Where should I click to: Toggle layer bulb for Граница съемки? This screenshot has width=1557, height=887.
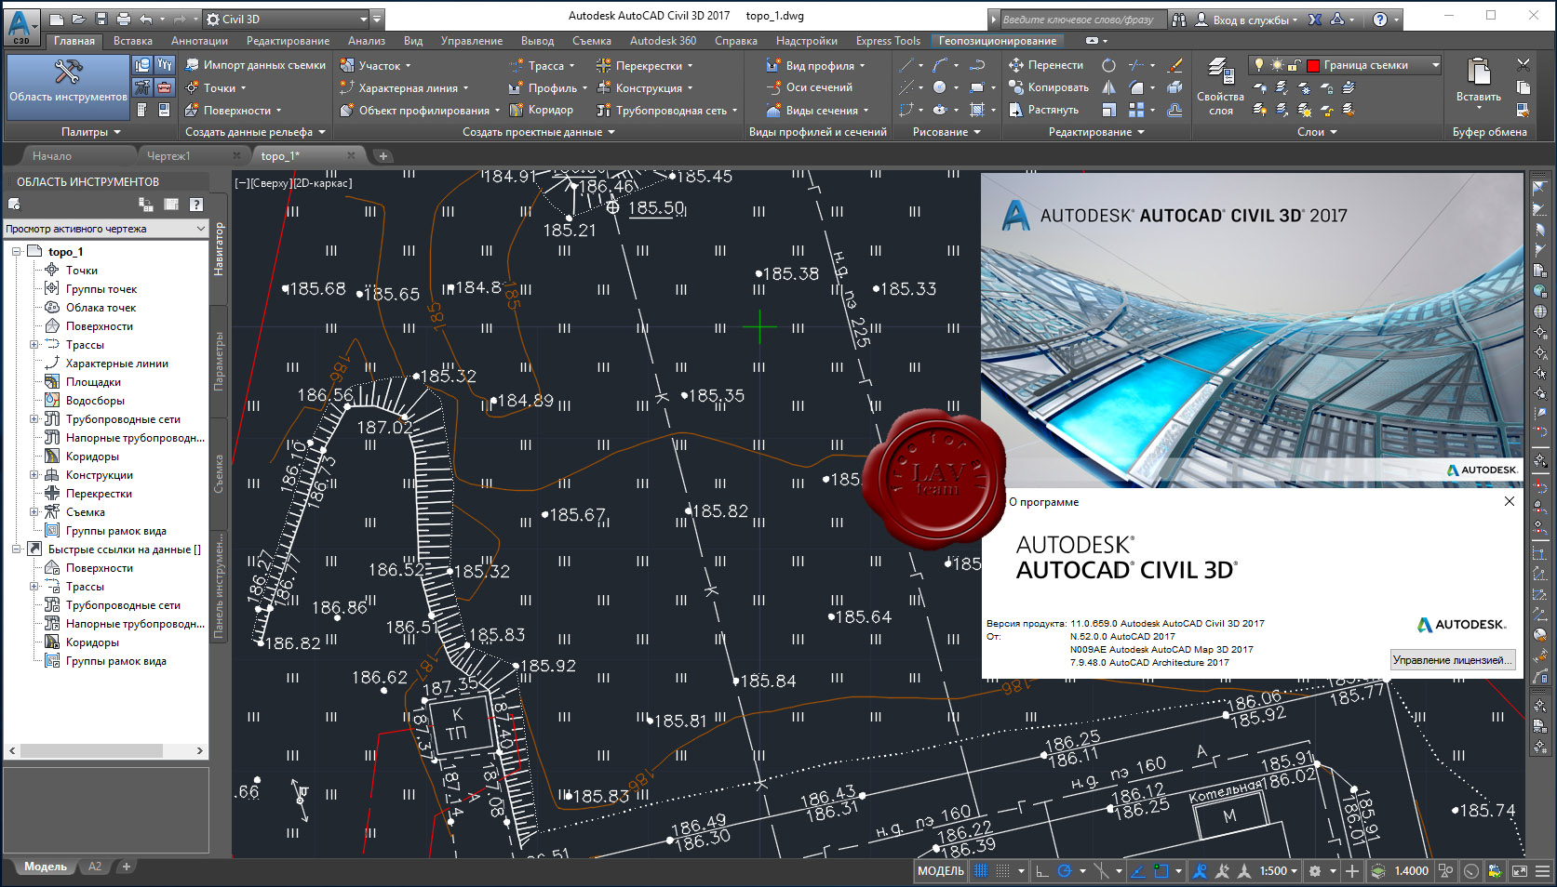tap(1259, 65)
